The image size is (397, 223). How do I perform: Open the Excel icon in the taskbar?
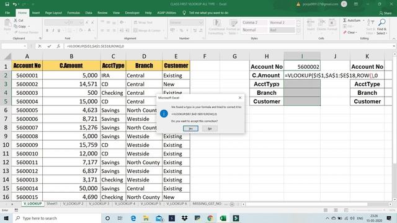[x=223, y=218]
